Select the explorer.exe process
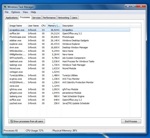 click(69, 44)
